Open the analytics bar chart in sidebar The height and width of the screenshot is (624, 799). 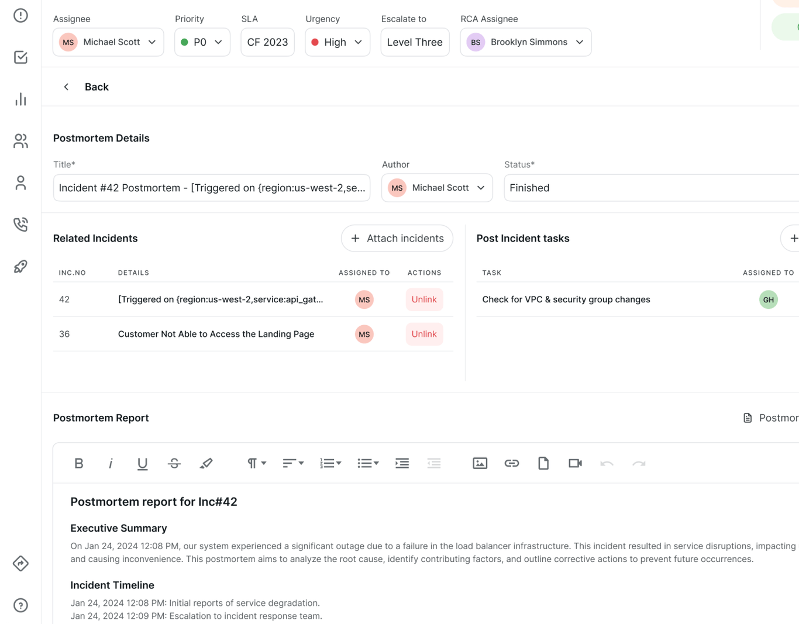20,99
